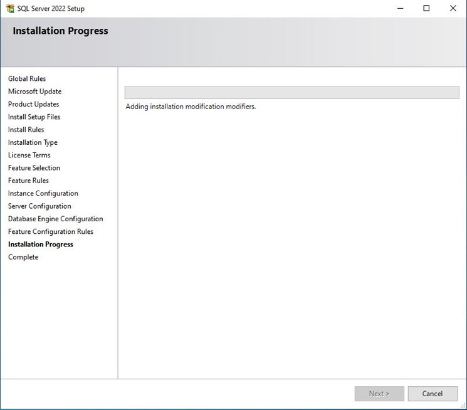This screenshot has width=467, height=410.
Task: Click the window resize grip corner
Action: [x=463, y=406]
